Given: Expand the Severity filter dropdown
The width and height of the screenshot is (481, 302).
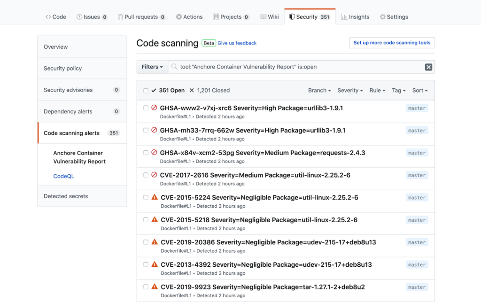Looking at the screenshot, I should [x=350, y=91].
